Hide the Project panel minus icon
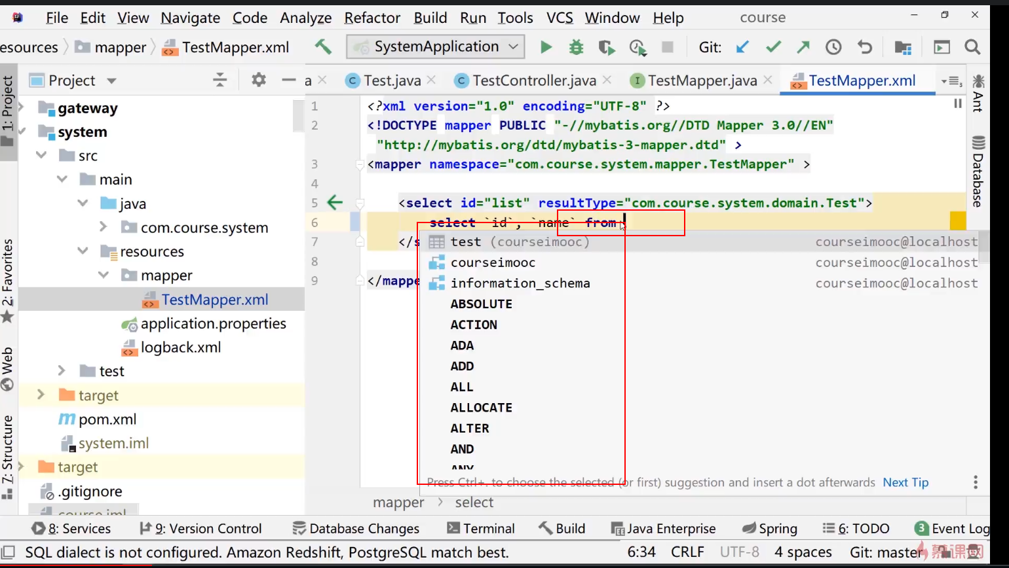 [x=289, y=80]
